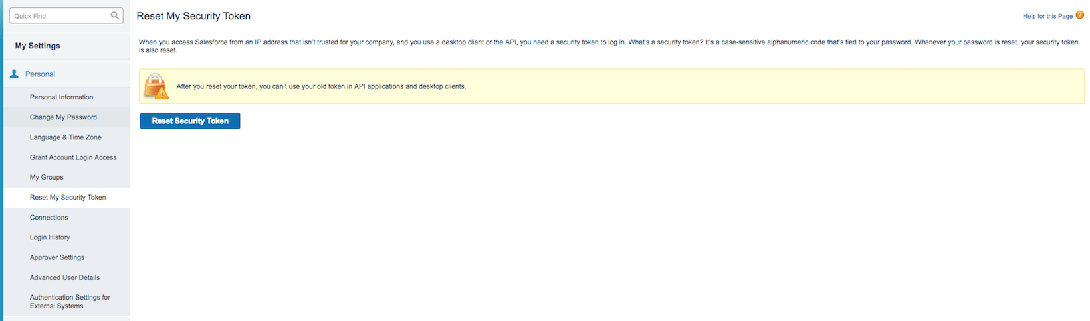Type in the Quick Find search field

click(x=60, y=16)
